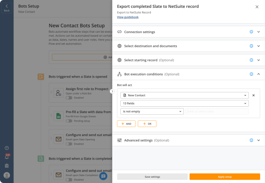Click info icon for Advanced settings
Image resolution: width=265 pixels, height=183 pixels.
click(251, 140)
